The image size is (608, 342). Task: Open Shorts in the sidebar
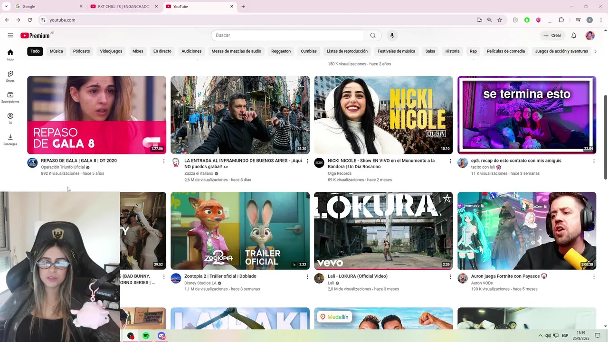pos(10,76)
